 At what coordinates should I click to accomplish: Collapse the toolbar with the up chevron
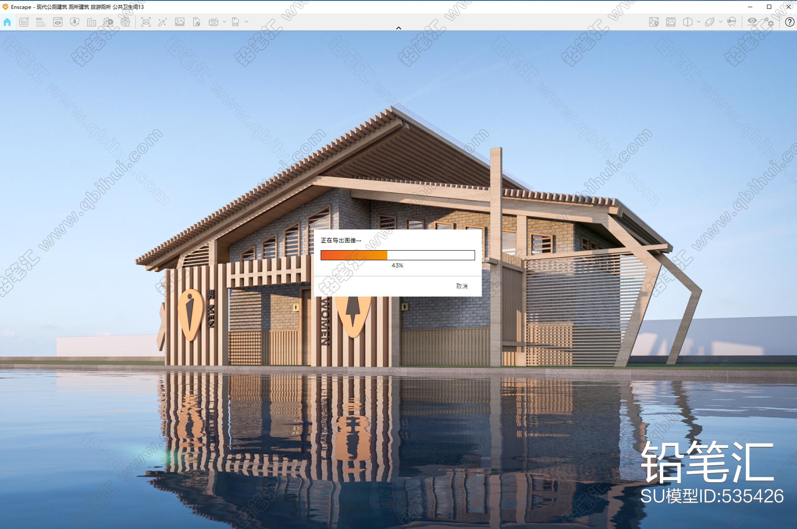pyautogui.click(x=398, y=28)
